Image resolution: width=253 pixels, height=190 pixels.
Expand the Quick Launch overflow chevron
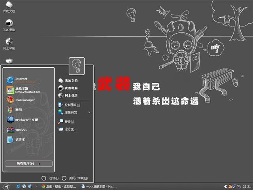click(36, 186)
